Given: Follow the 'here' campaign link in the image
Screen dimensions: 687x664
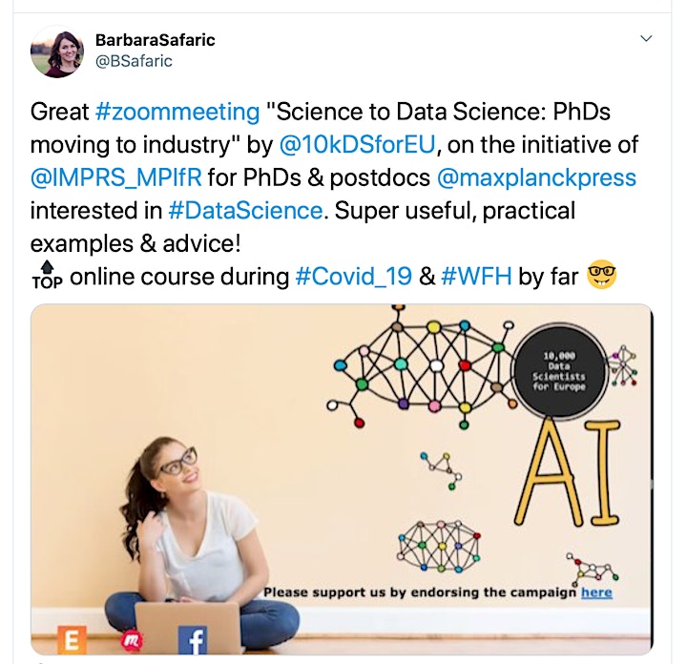Looking at the screenshot, I should 596,592.
